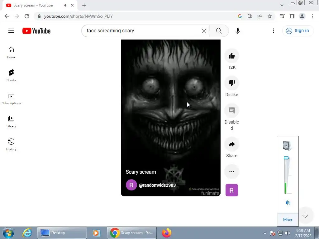319x239 pixels.
Task: Open Windows Media Player from the taskbar
Action: click(x=96, y=233)
